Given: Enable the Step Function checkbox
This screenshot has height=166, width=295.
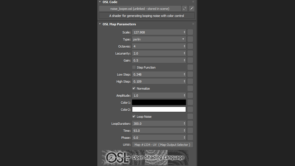Looking at the screenshot, I should [x=134, y=68].
